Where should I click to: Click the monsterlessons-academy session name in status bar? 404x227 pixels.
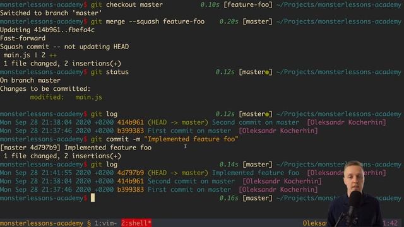pos(42,223)
